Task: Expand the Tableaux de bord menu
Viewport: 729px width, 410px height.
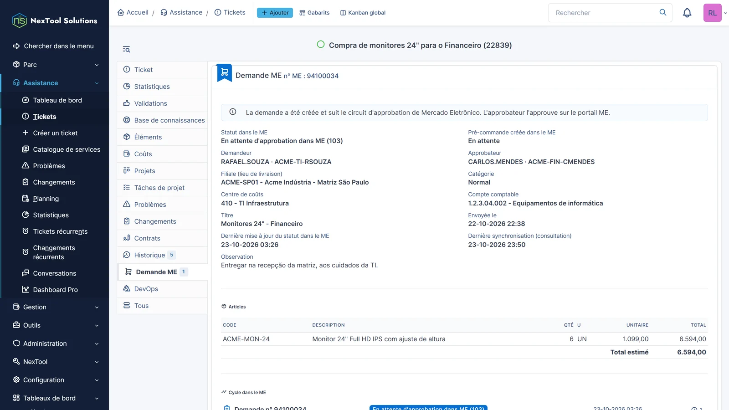Action: point(55,398)
